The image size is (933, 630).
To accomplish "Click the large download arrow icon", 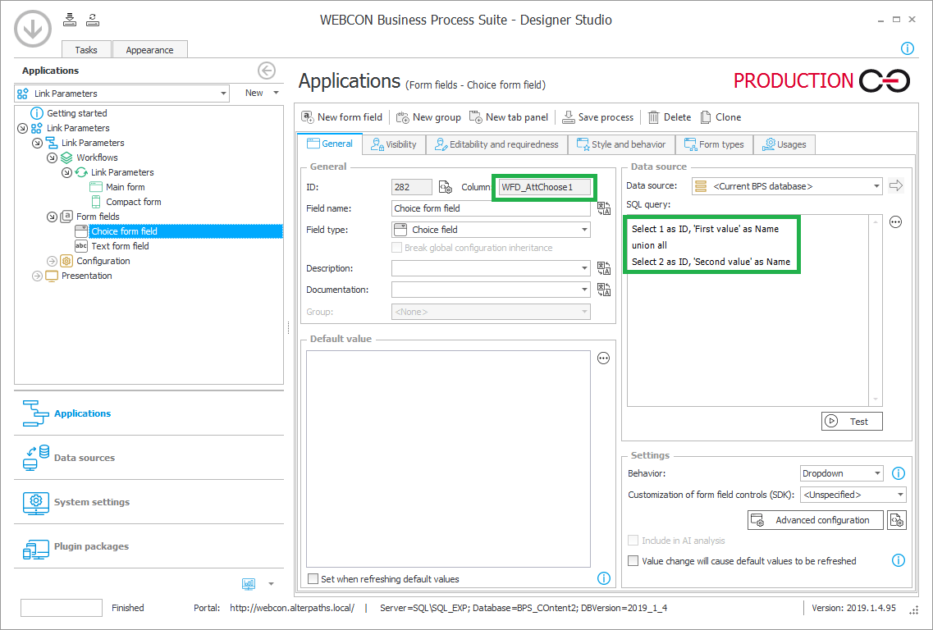I will tap(32, 29).
